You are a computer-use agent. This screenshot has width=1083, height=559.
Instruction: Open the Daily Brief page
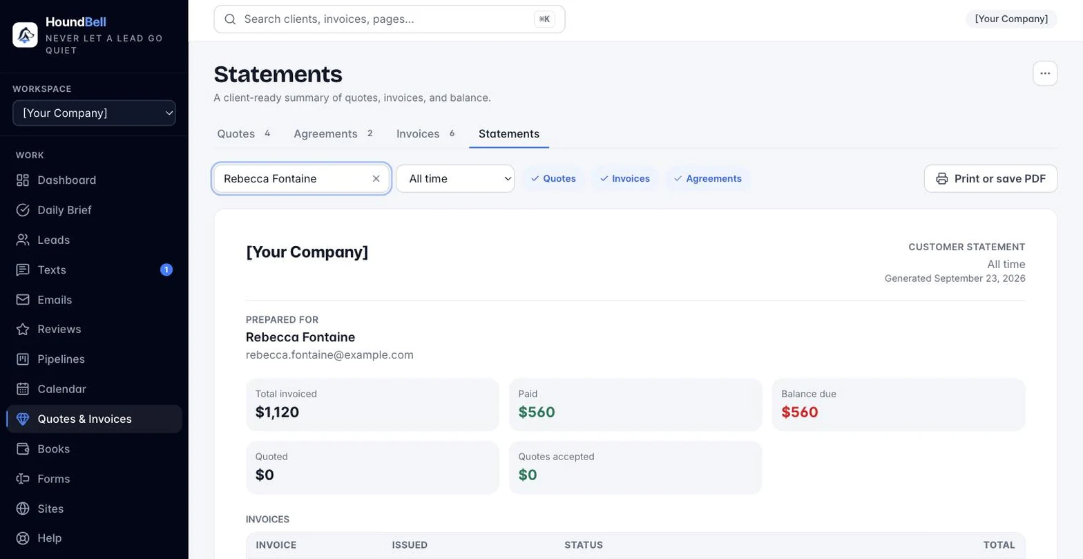(94, 210)
